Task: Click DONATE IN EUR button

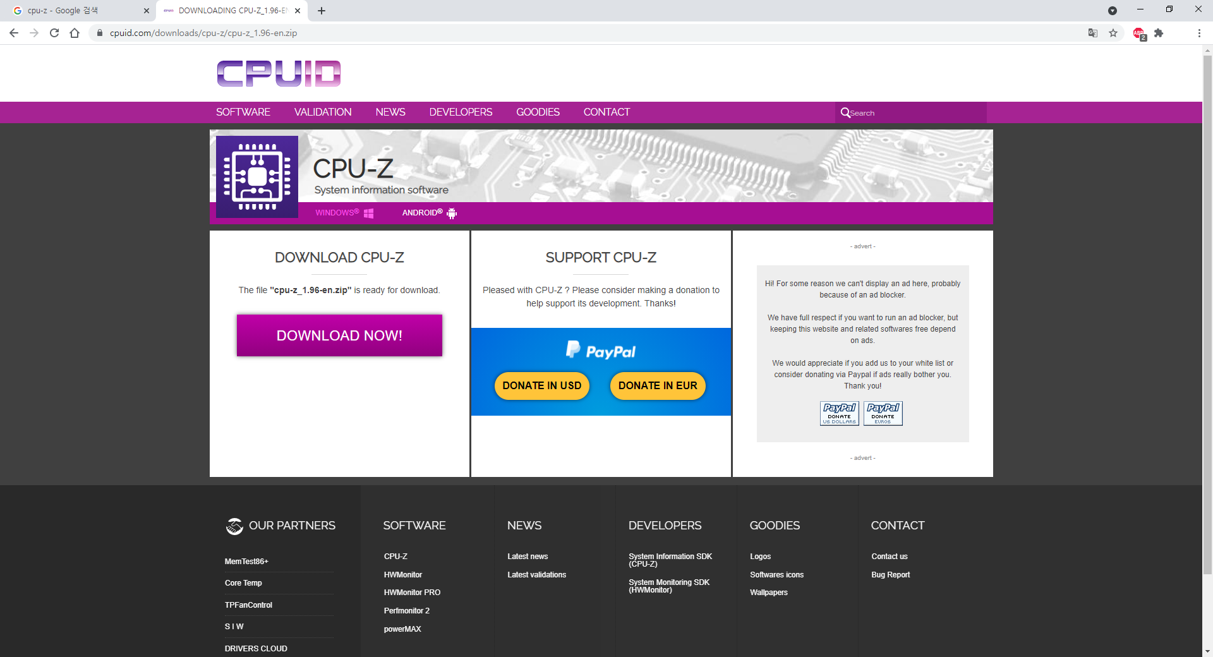Action: [x=658, y=386]
